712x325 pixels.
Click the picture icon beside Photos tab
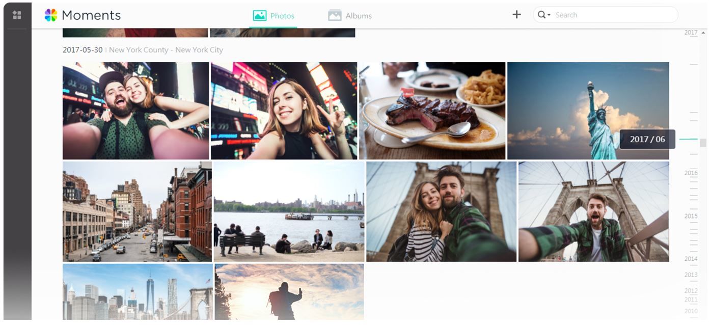pyautogui.click(x=260, y=15)
